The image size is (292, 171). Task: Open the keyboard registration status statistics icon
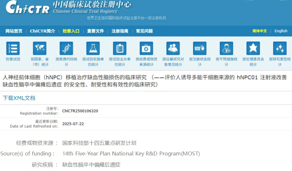point(200,48)
